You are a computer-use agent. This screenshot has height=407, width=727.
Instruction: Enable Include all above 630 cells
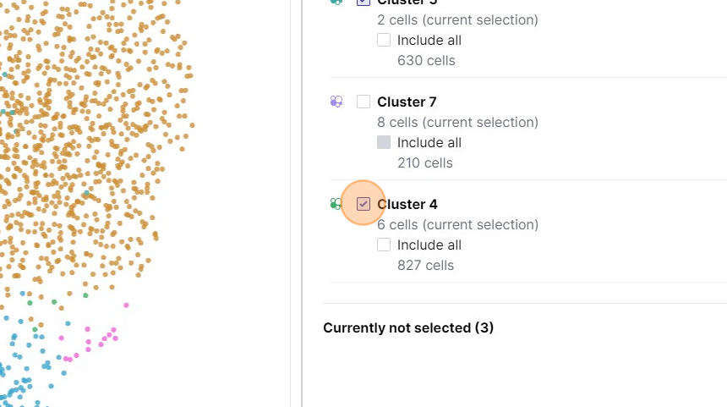pos(384,40)
